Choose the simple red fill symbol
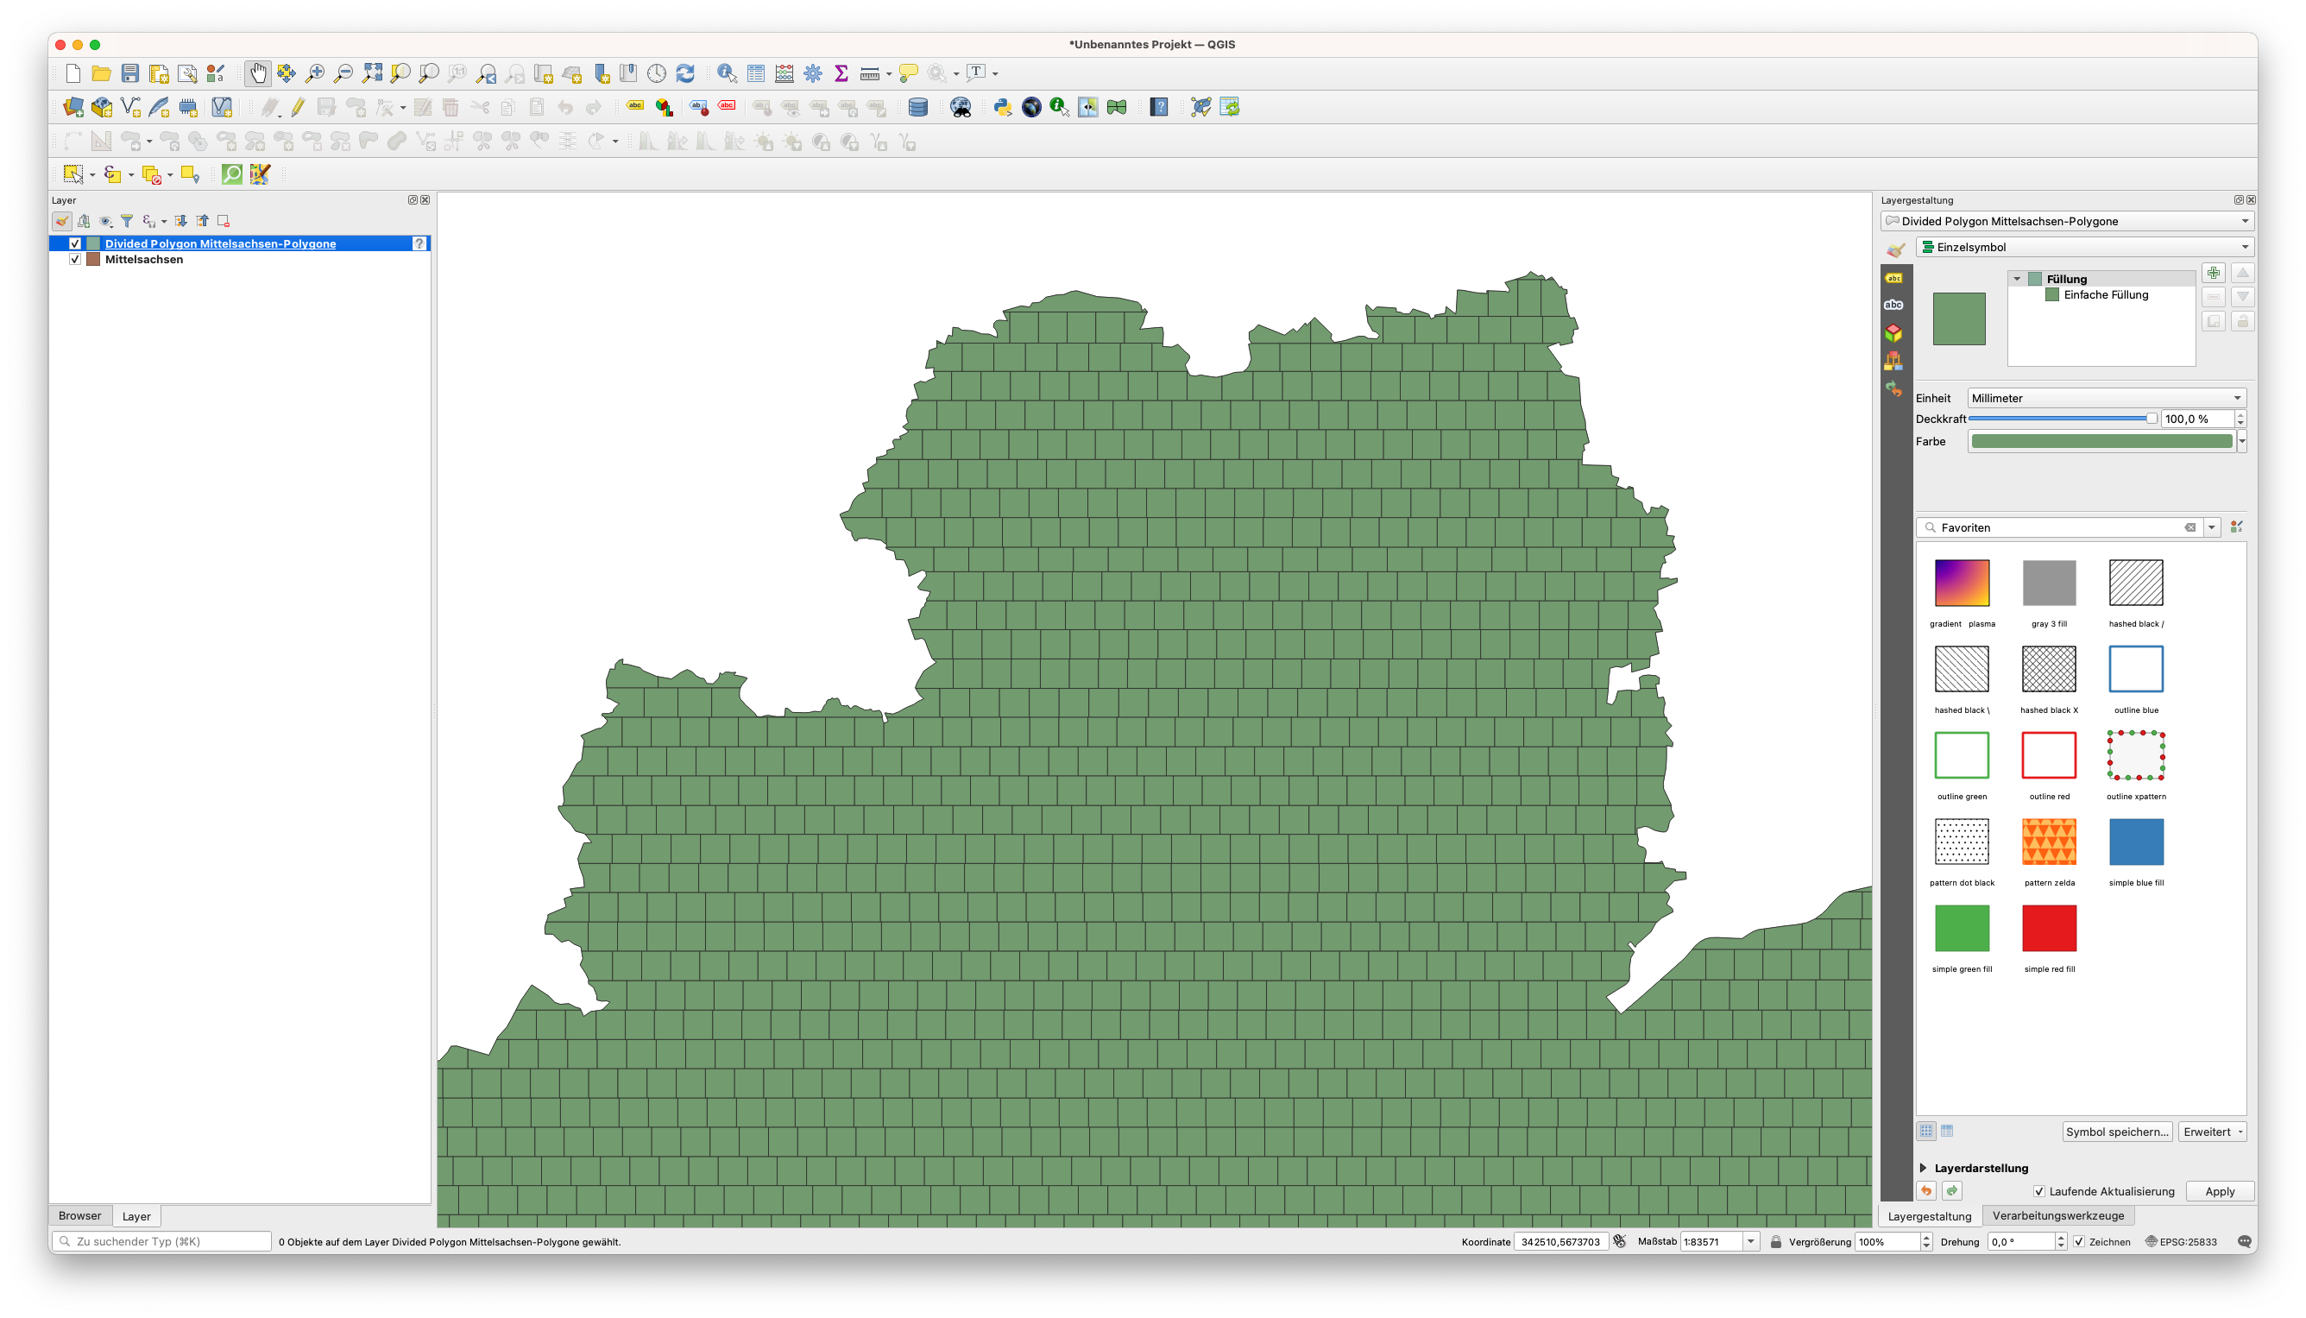The width and height of the screenshot is (2306, 1318). [2049, 928]
